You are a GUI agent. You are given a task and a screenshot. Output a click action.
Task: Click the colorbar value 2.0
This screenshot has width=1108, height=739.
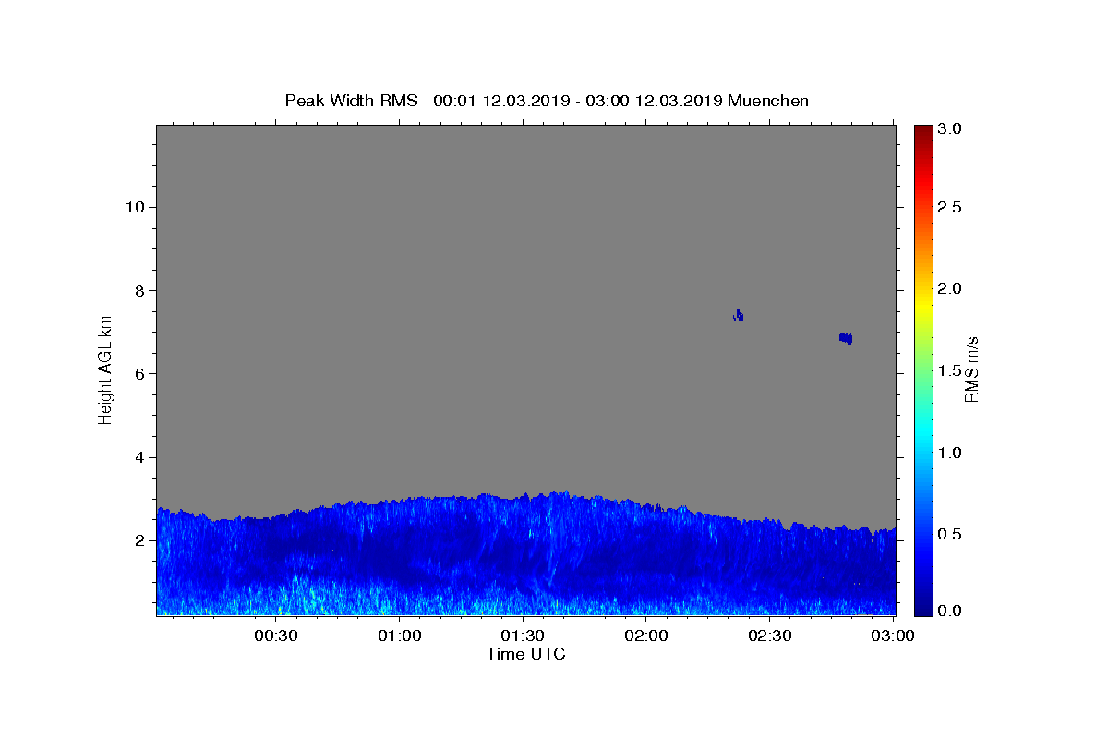pyautogui.click(x=951, y=288)
